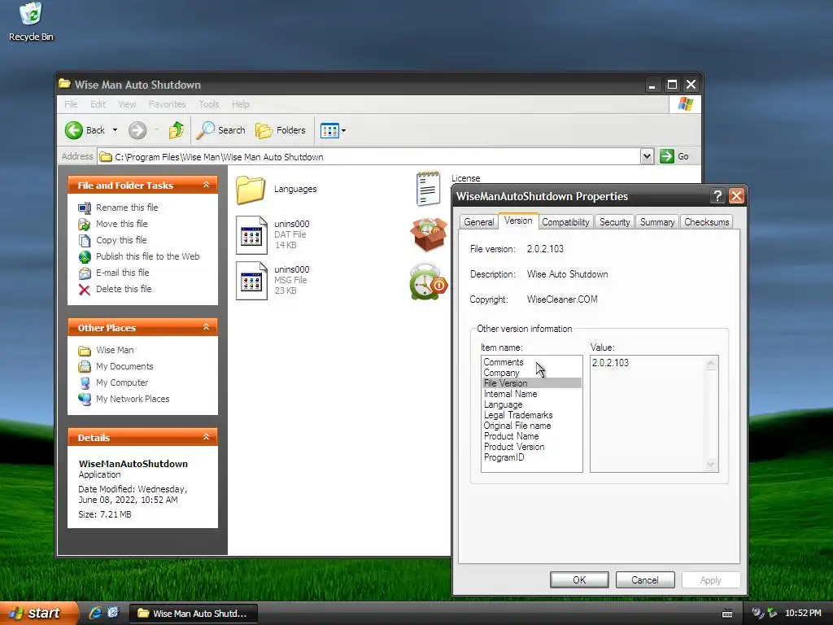This screenshot has height=625, width=833.
Task: Open Wise Man folder link
Action: click(x=115, y=350)
